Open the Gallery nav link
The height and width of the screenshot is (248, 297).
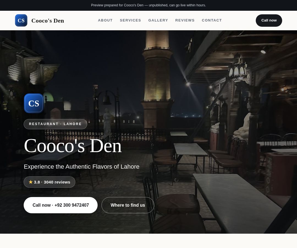(x=158, y=20)
